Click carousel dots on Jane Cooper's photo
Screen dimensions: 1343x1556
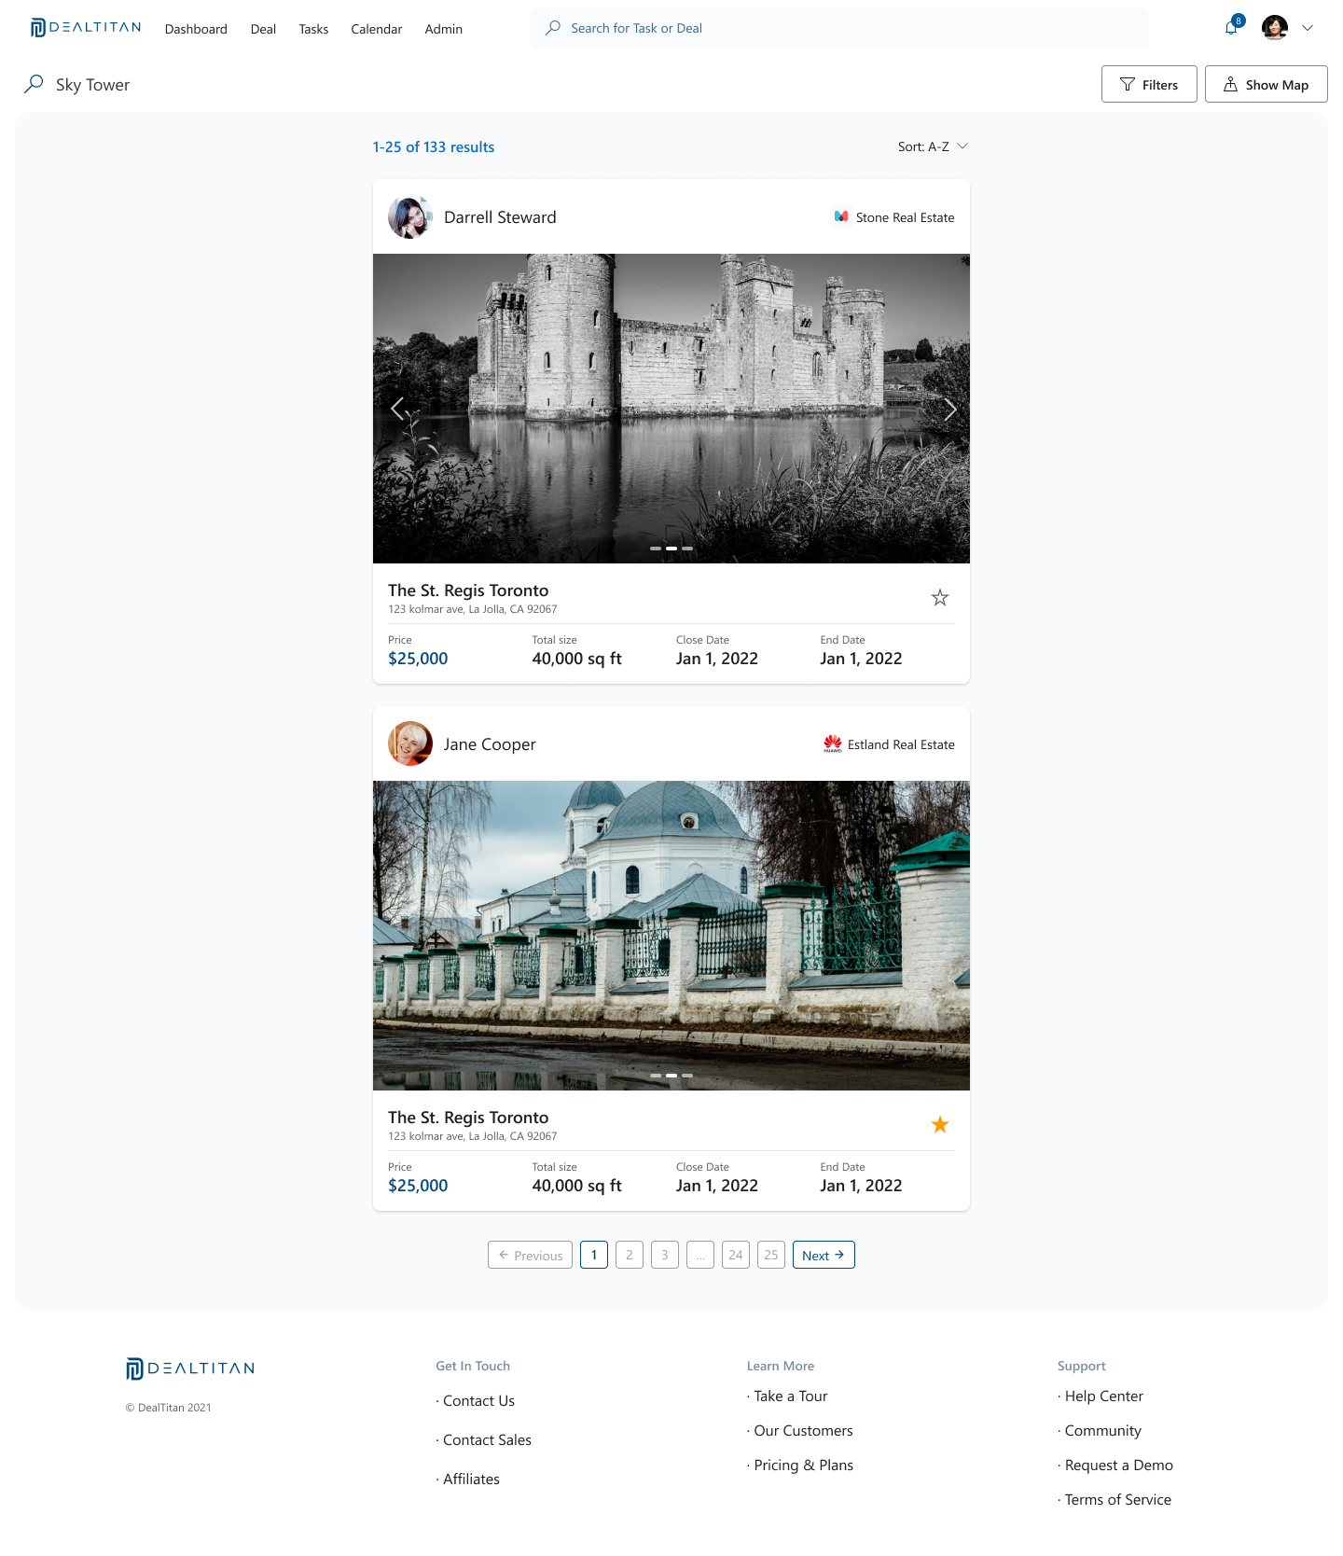[671, 1076]
